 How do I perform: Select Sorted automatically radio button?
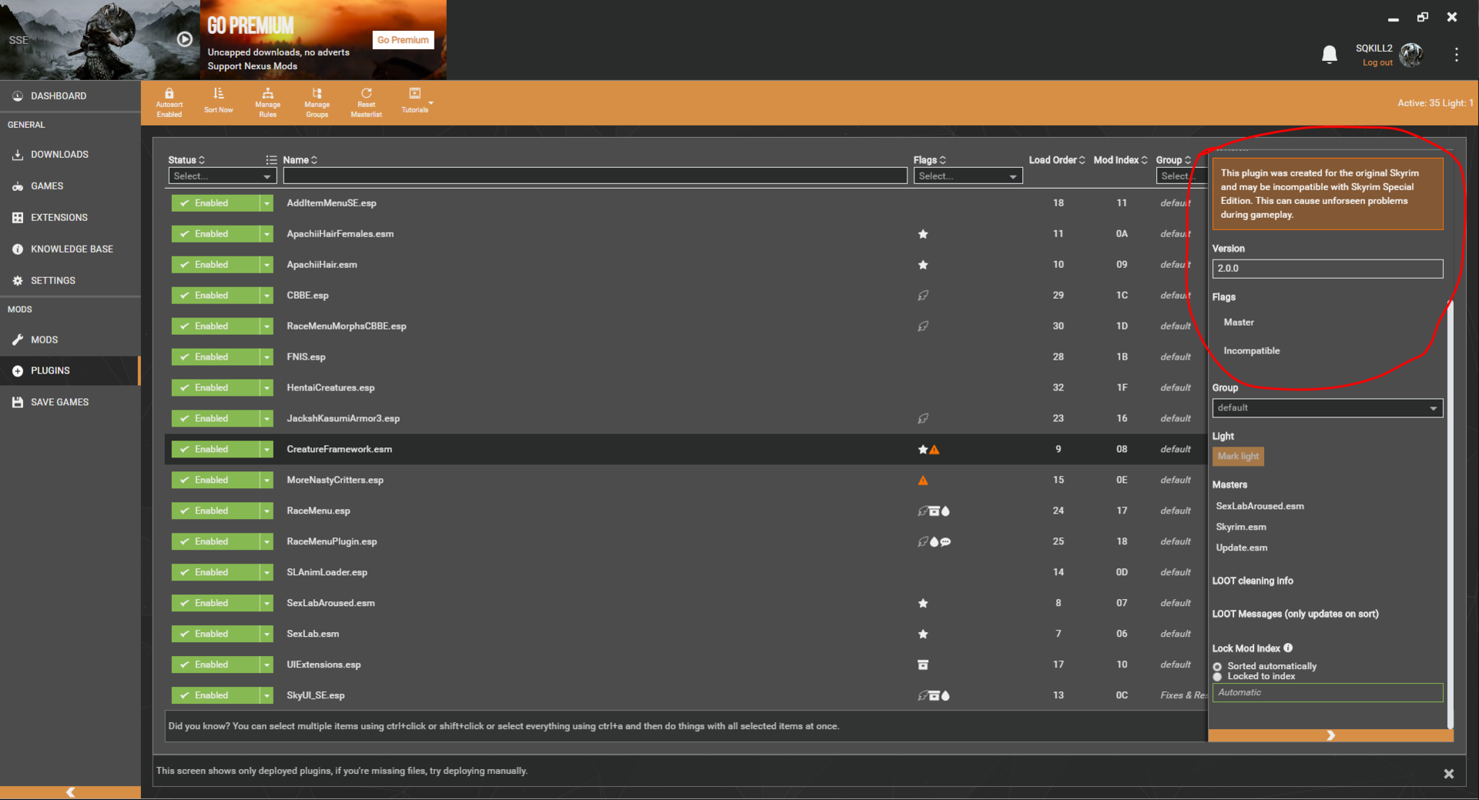tap(1217, 667)
